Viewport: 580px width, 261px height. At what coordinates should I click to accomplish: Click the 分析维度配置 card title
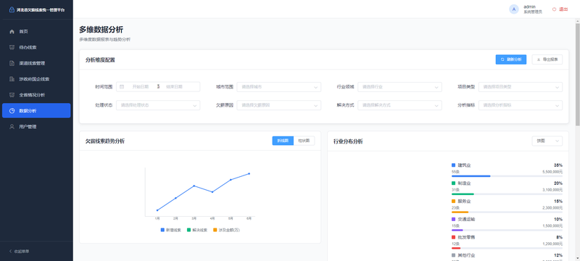coord(100,60)
